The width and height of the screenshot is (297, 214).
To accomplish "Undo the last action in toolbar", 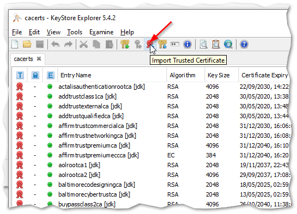I will [55, 44].
